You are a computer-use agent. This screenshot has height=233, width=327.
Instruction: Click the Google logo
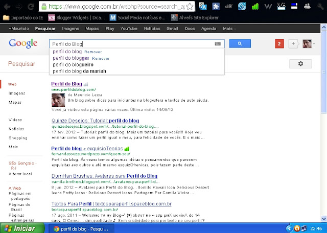pyautogui.click(x=23, y=43)
